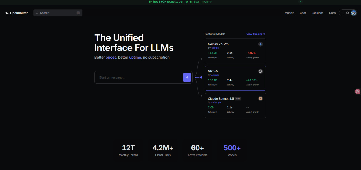Screen dimensions: 361x170
Task: Click the external link icon beside View Trending
Action: tap(264, 34)
